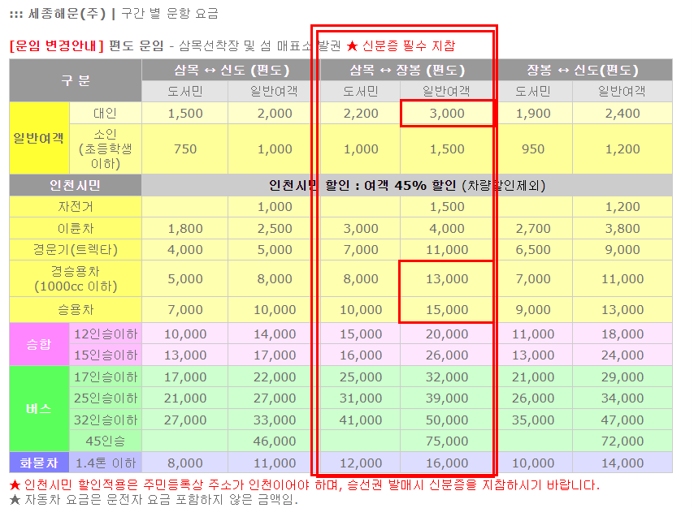
Task: Click the '9,000' fare in 경운기(트렉타) row
Action: pyautogui.click(x=622, y=250)
